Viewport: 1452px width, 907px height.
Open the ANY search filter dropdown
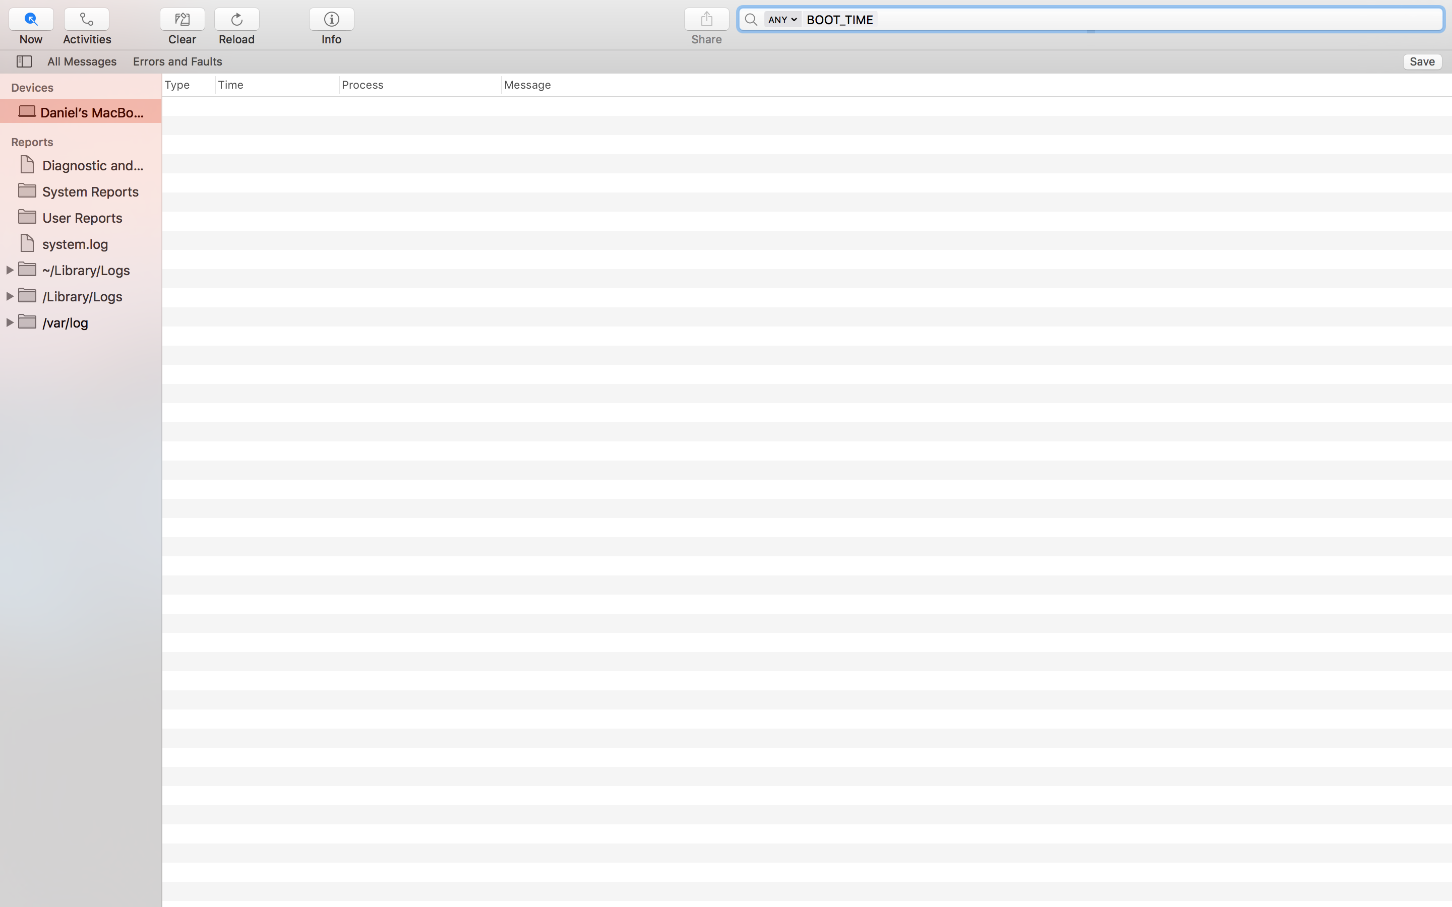(782, 19)
